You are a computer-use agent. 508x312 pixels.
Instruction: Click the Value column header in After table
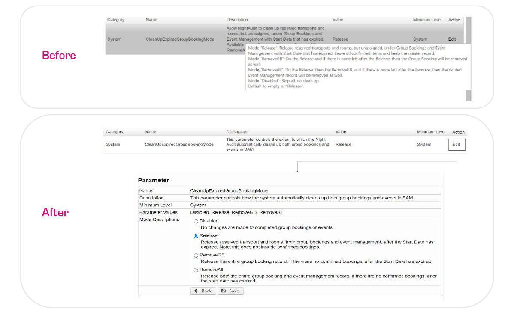coord(341,132)
